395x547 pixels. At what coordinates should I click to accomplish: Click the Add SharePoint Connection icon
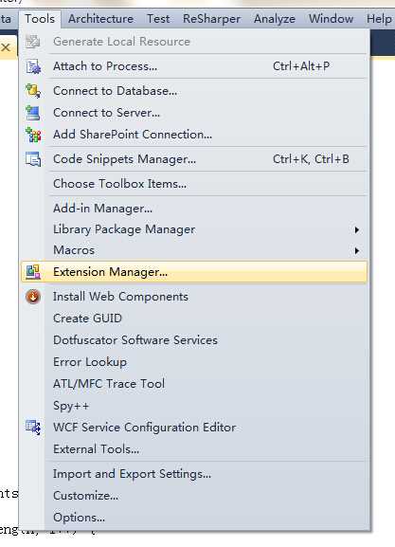33,135
